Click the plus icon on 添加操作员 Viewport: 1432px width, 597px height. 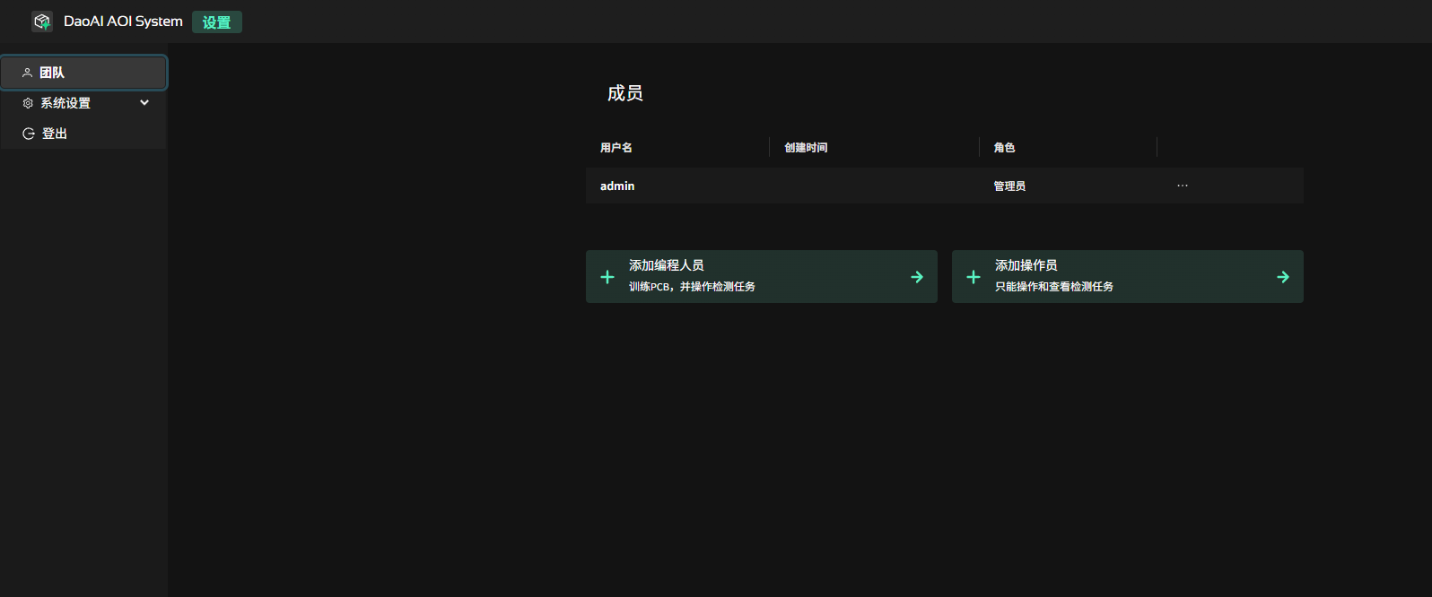coord(974,277)
